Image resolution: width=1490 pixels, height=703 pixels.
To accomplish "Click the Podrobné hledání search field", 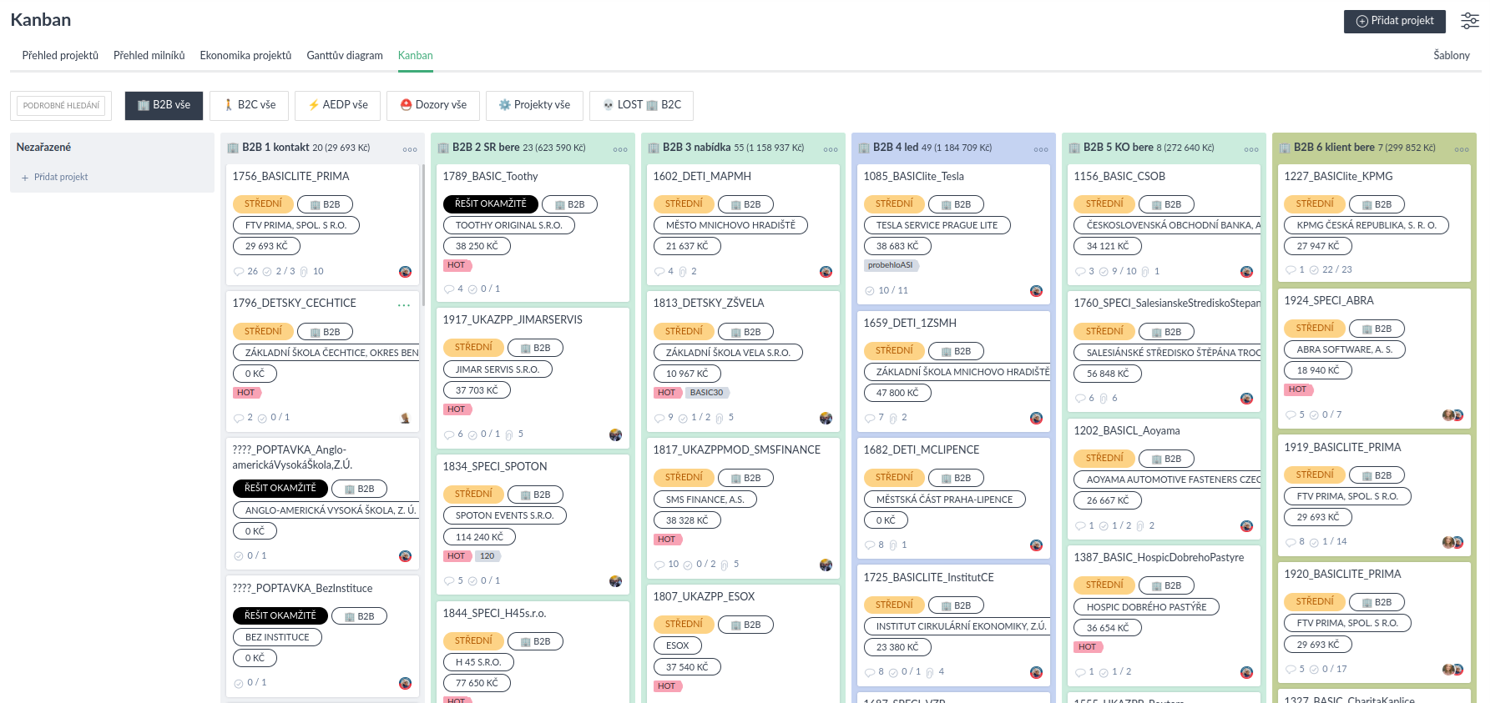I will coord(61,106).
